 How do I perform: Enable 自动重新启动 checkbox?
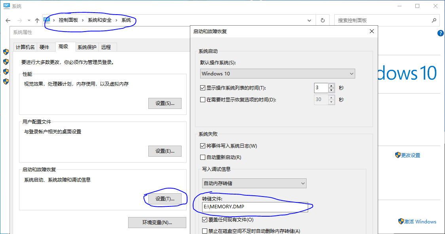coord(203,157)
